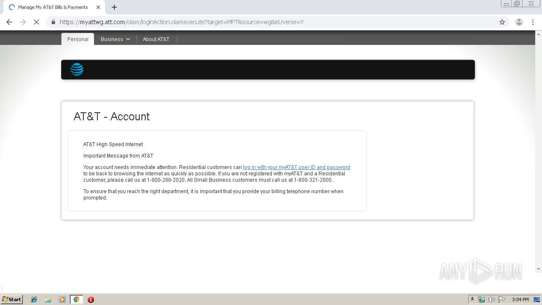Image resolution: width=542 pixels, height=305 pixels.
Task: Open the Chrome three-dot menu
Action: [x=533, y=22]
